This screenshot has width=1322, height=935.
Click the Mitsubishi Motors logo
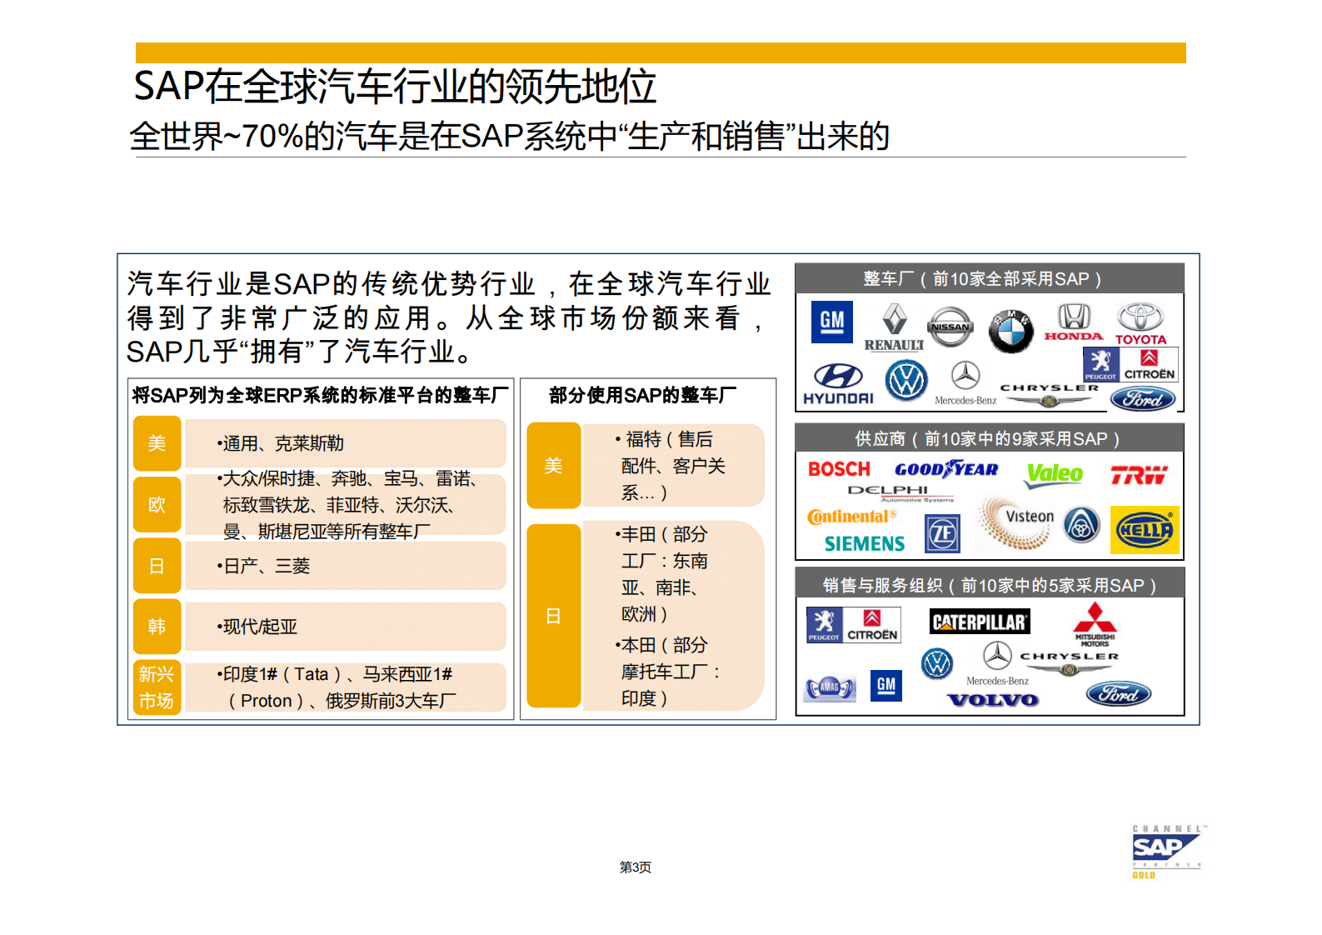tap(1095, 624)
